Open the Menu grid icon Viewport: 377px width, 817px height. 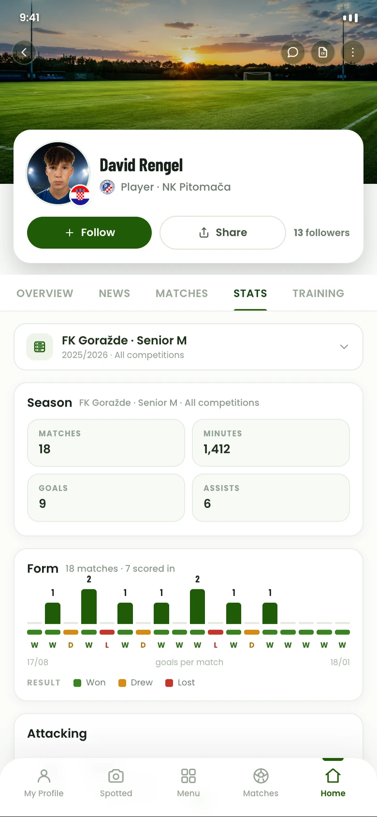coord(188,783)
